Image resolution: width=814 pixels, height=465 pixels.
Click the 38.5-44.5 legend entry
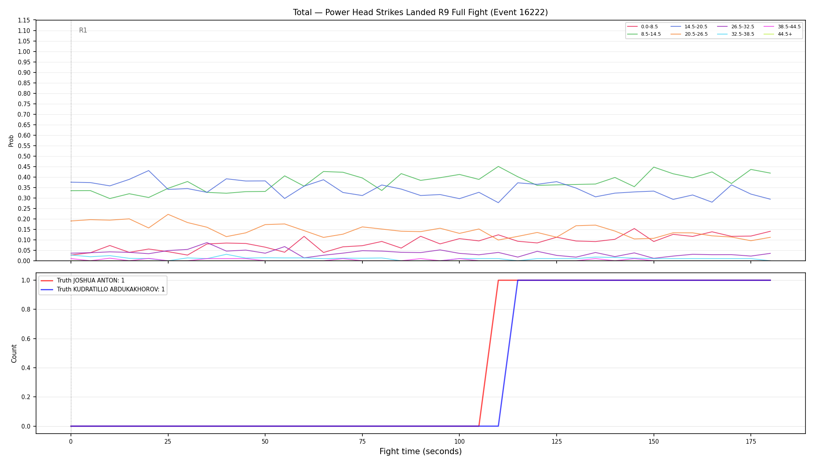[782, 27]
